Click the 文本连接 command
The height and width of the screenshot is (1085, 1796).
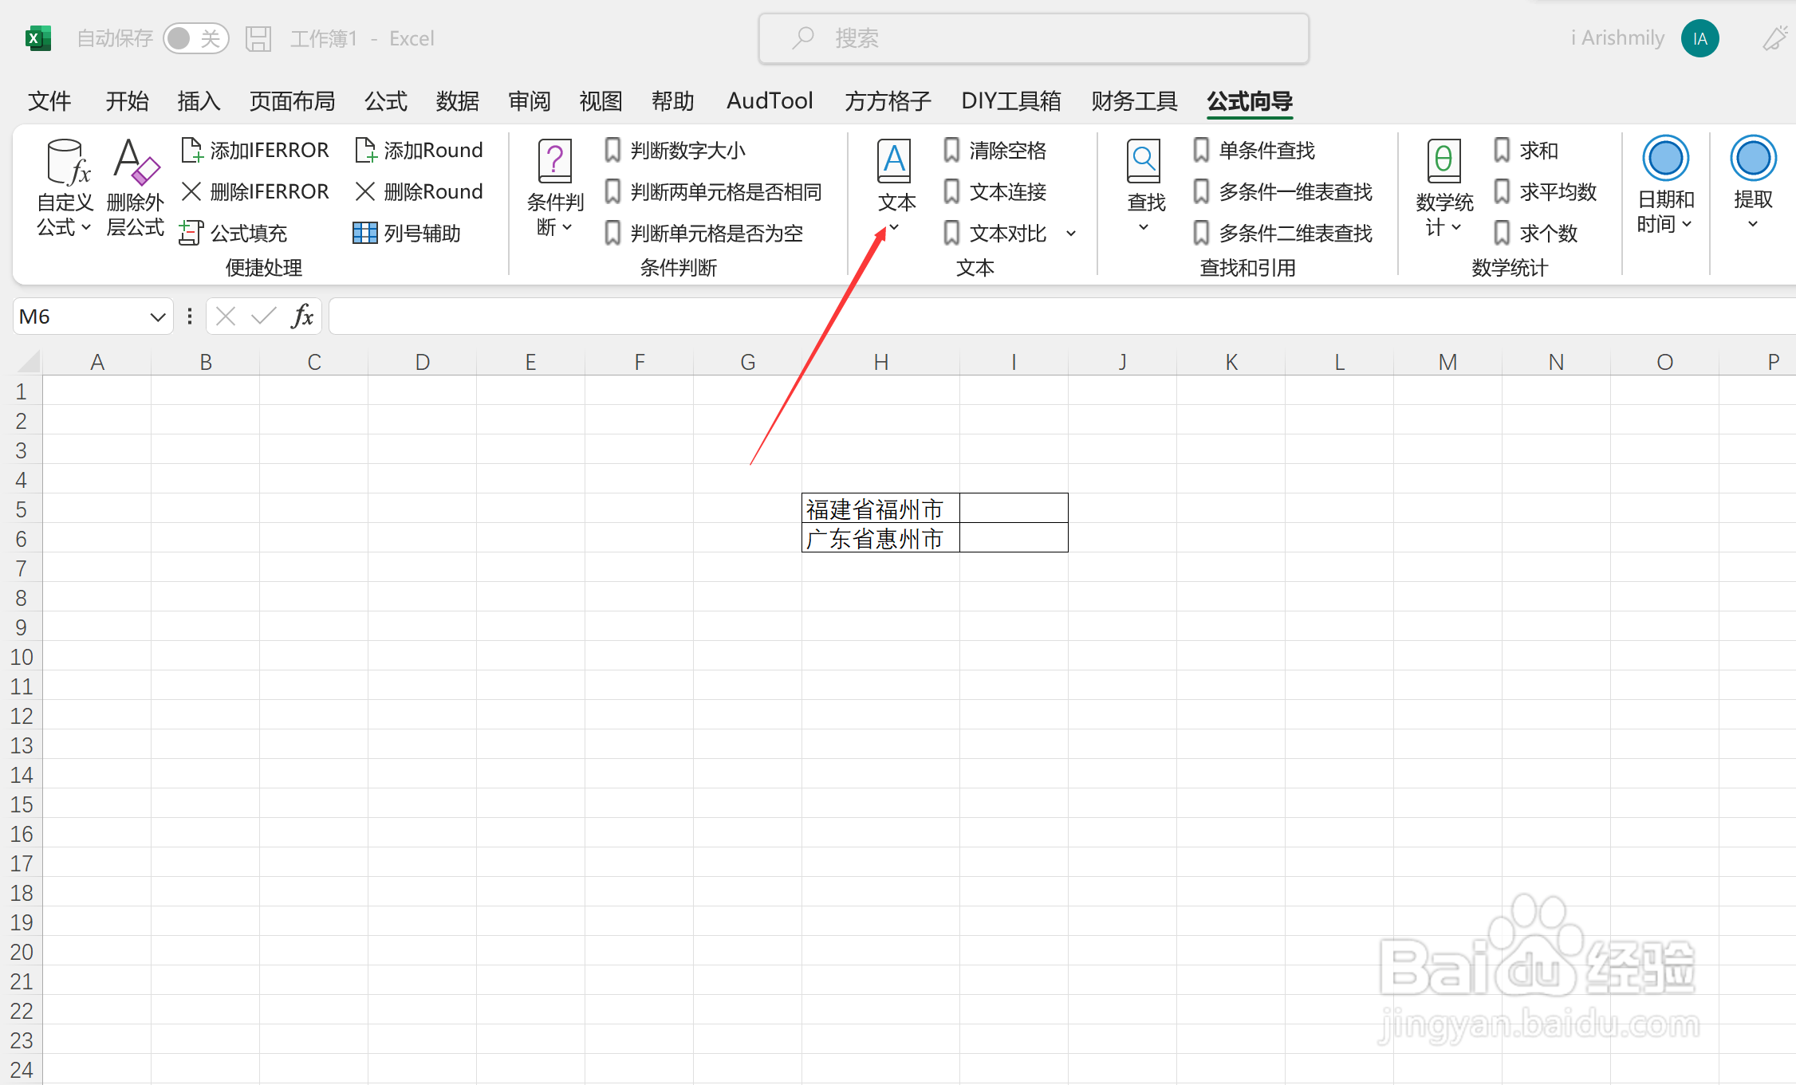tap(994, 191)
